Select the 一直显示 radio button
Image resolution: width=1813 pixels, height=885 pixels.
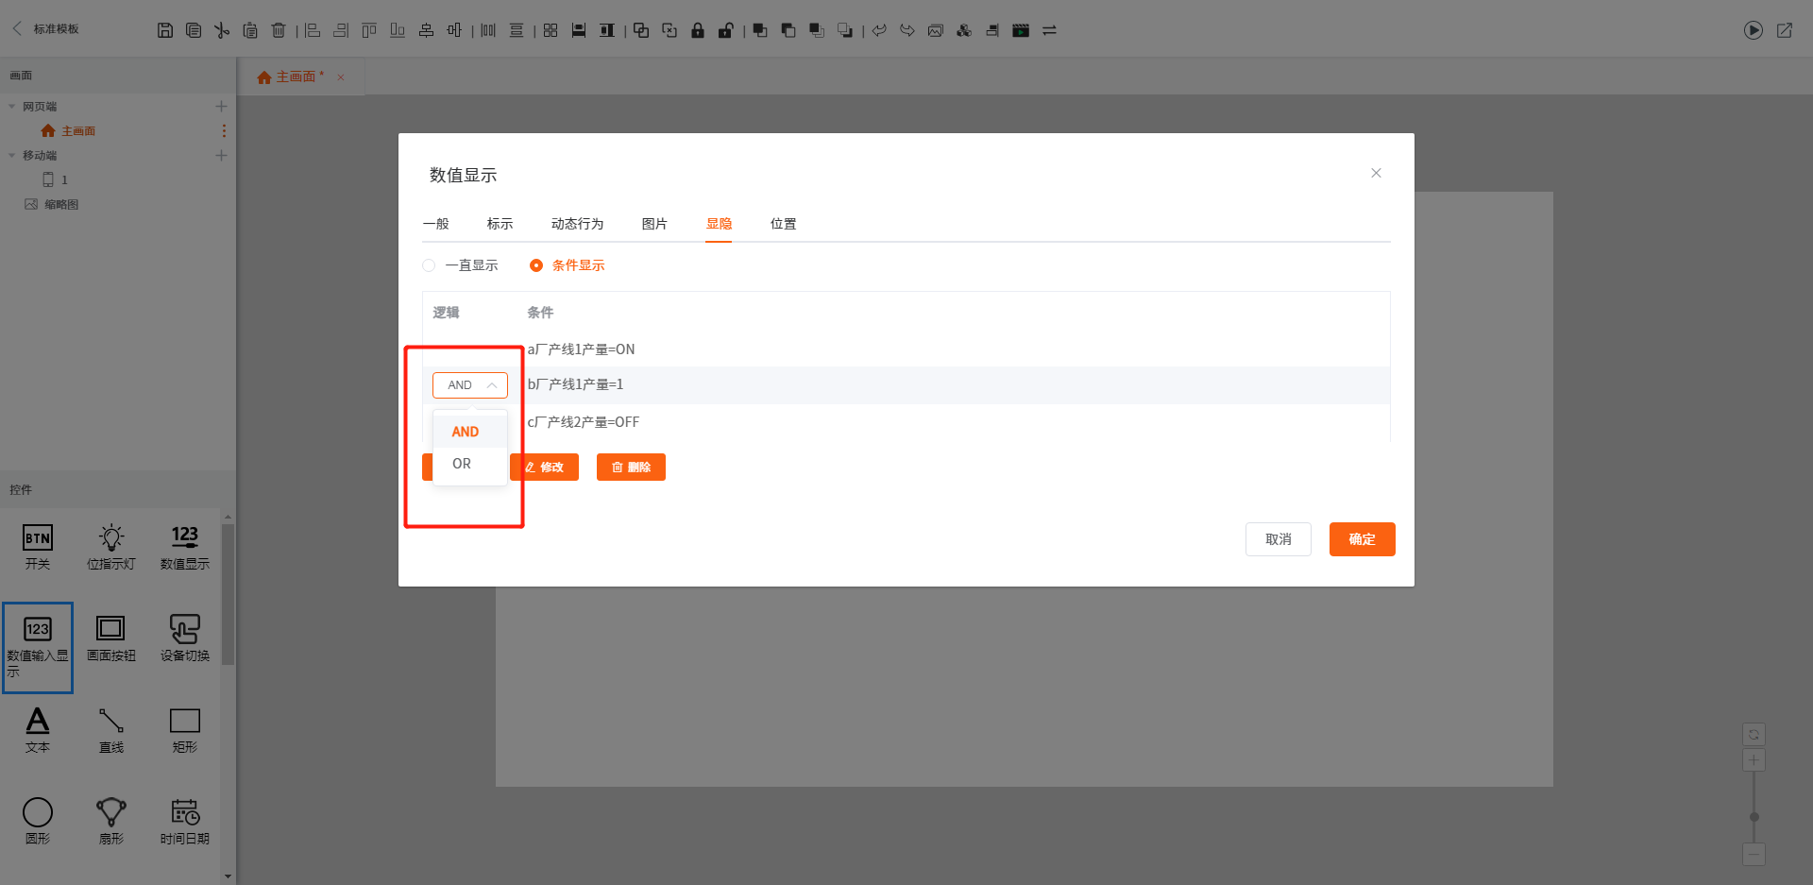[429, 265]
